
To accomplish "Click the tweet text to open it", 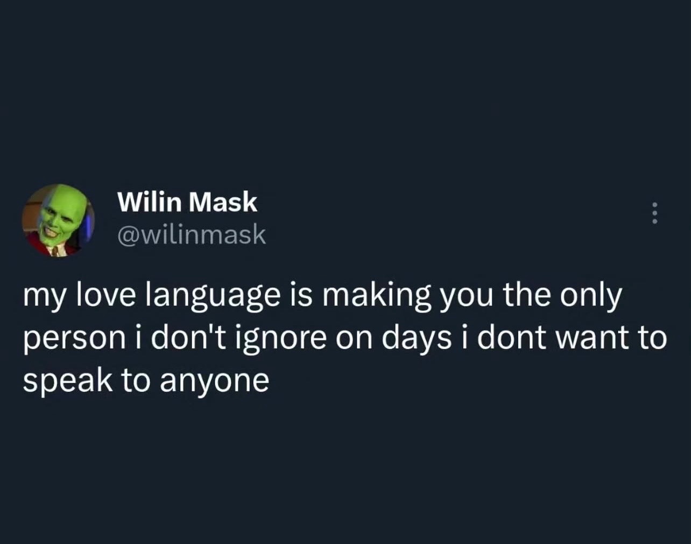I will [x=344, y=338].
